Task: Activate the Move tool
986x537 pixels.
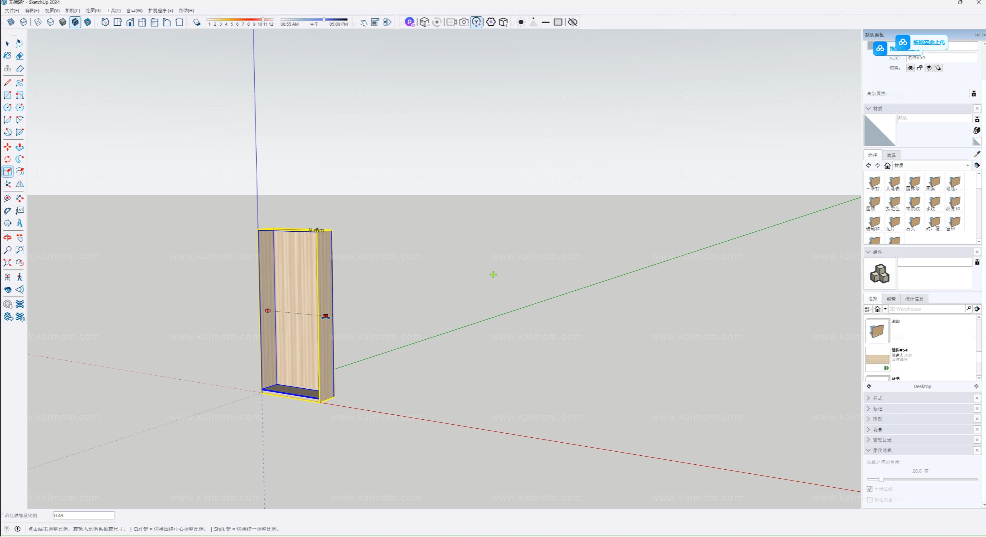Action: coord(7,147)
